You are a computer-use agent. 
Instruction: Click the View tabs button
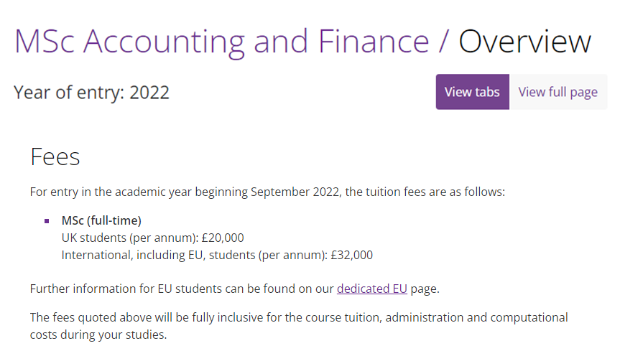[472, 92]
